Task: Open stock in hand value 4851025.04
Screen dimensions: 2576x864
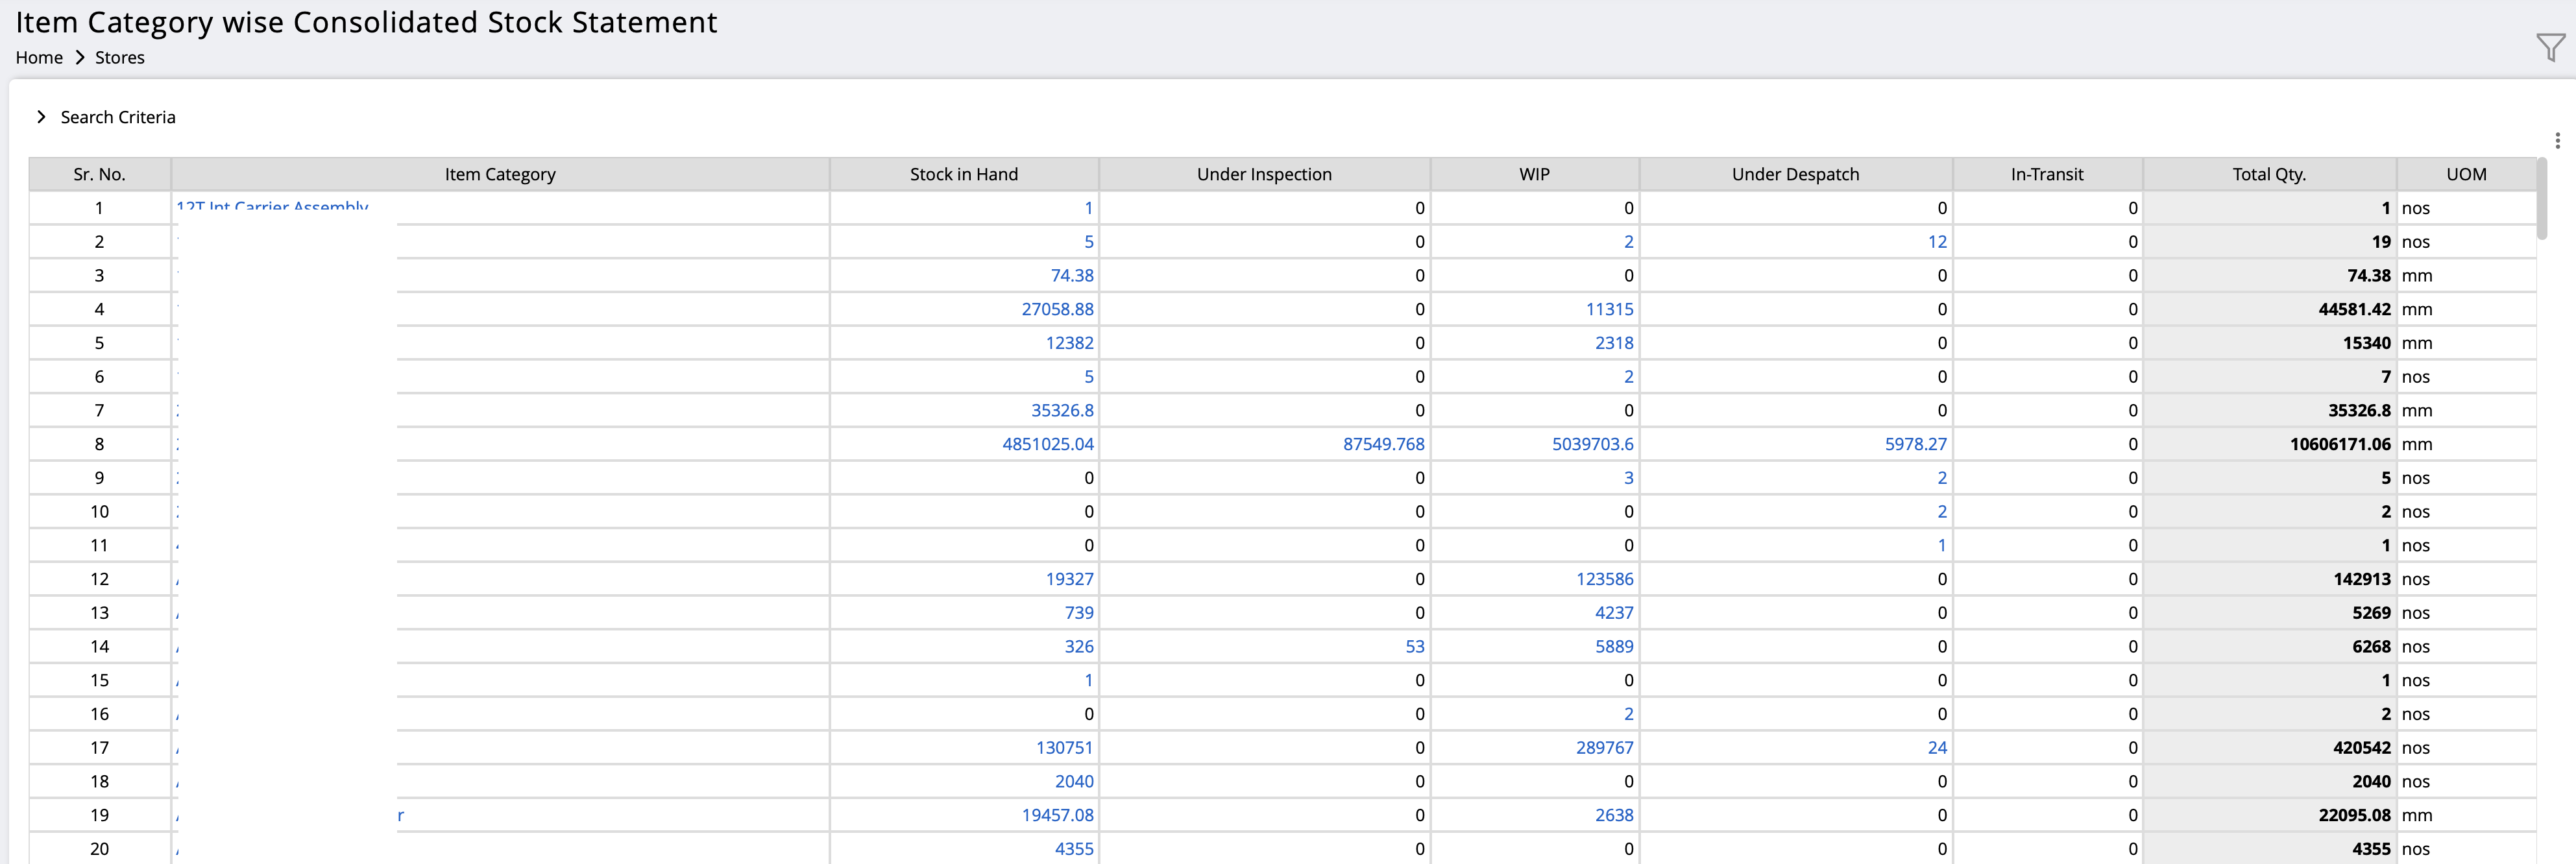Action: tap(1048, 444)
